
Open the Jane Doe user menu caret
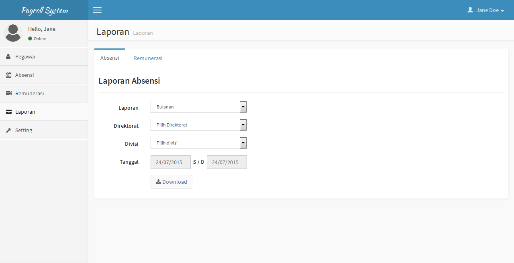[502, 11]
